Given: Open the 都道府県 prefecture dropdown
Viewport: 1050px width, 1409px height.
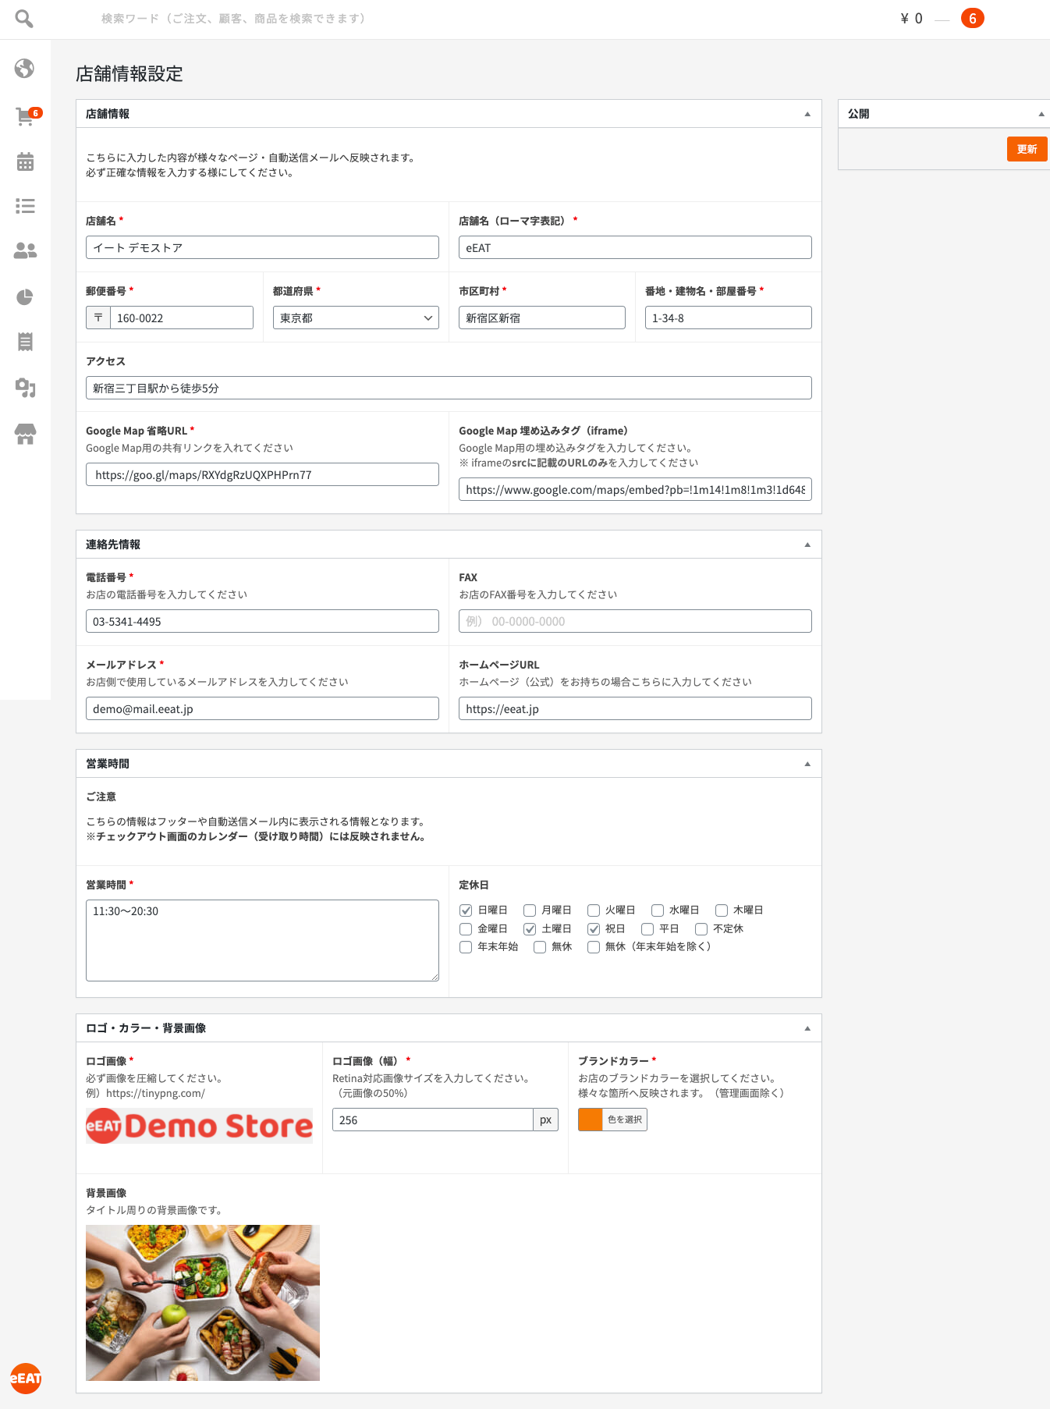Looking at the screenshot, I should (356, 318).
